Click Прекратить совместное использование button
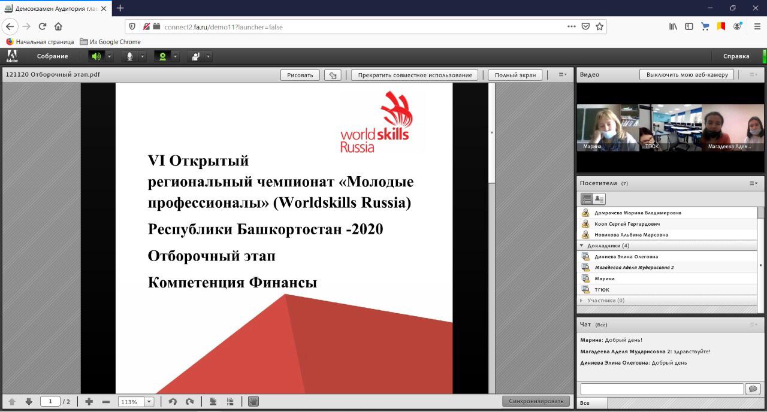This screenshot has width=767, height=412. tap(415, 75)
